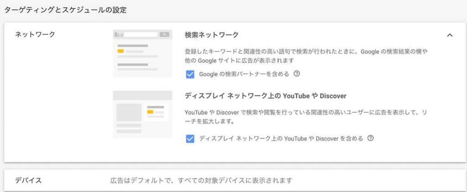
Task: Click the Google の検索パートナーを含める label text
Action: pos(244,74)
